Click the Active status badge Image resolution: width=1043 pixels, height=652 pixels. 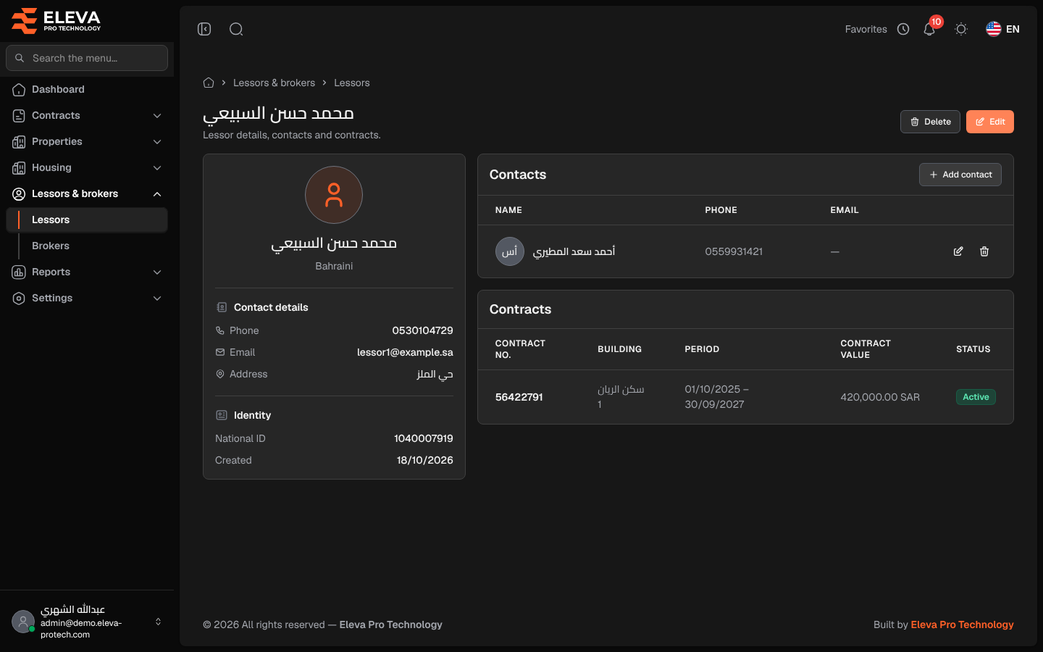(976, 397)
